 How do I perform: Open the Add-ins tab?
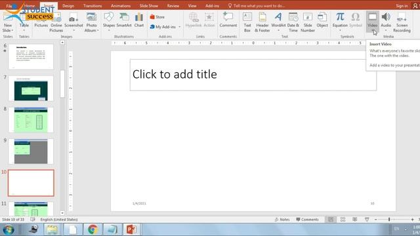click(212, 6)
